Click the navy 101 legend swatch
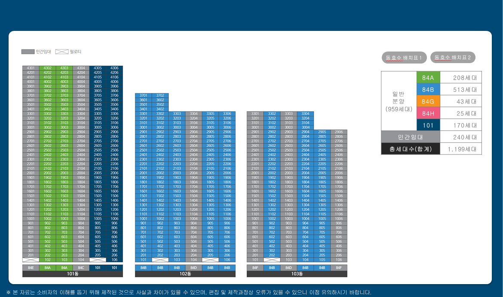Image resolution: width=503 pixels, height=297 pixels. (428, 125)
